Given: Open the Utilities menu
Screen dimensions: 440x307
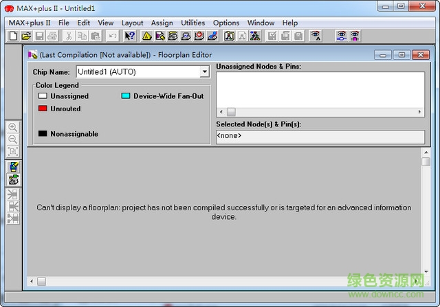Looking at the screenshot, I should coord(192,23).
